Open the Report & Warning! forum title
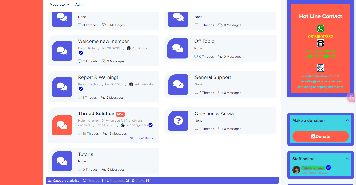 (x=98, y=77)
